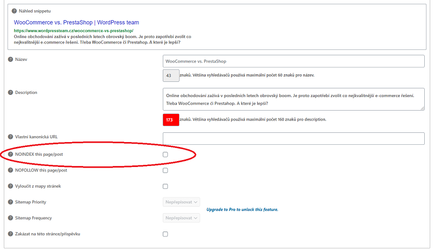Click help icon for Sitemap Frequency

click(x=10, y=218)
